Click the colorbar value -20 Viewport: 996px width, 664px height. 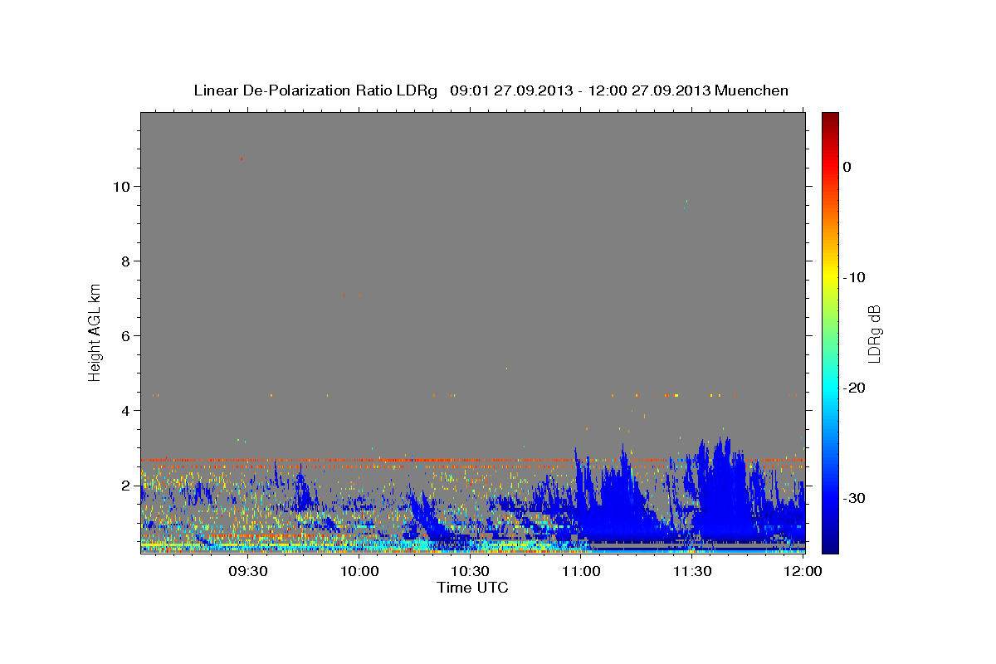[853, 388]
